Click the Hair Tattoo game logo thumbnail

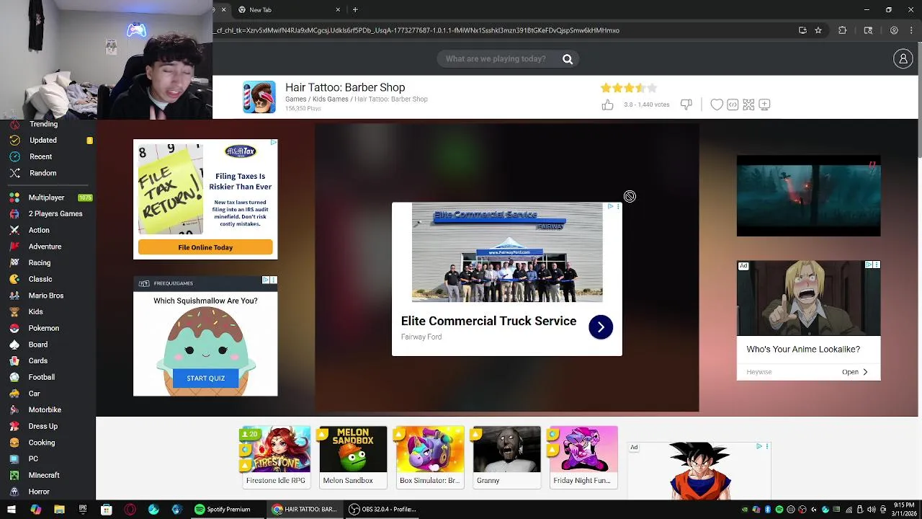(x=259, y=97)
